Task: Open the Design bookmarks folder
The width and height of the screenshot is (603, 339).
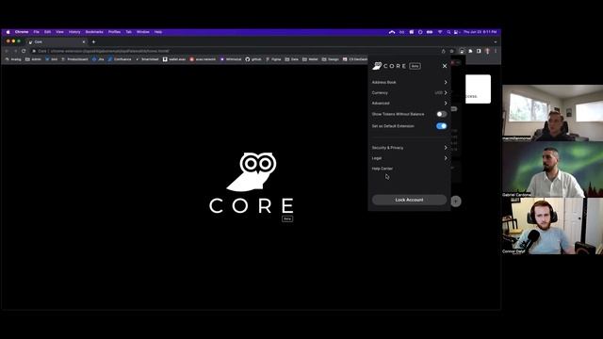Action: (331, 59)
